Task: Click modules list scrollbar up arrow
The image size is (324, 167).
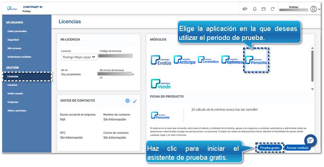Action: pyautogui.click(x=312, y=48)
